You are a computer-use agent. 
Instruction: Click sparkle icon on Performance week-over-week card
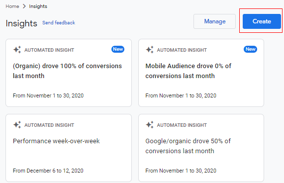[x=17, y=125]
